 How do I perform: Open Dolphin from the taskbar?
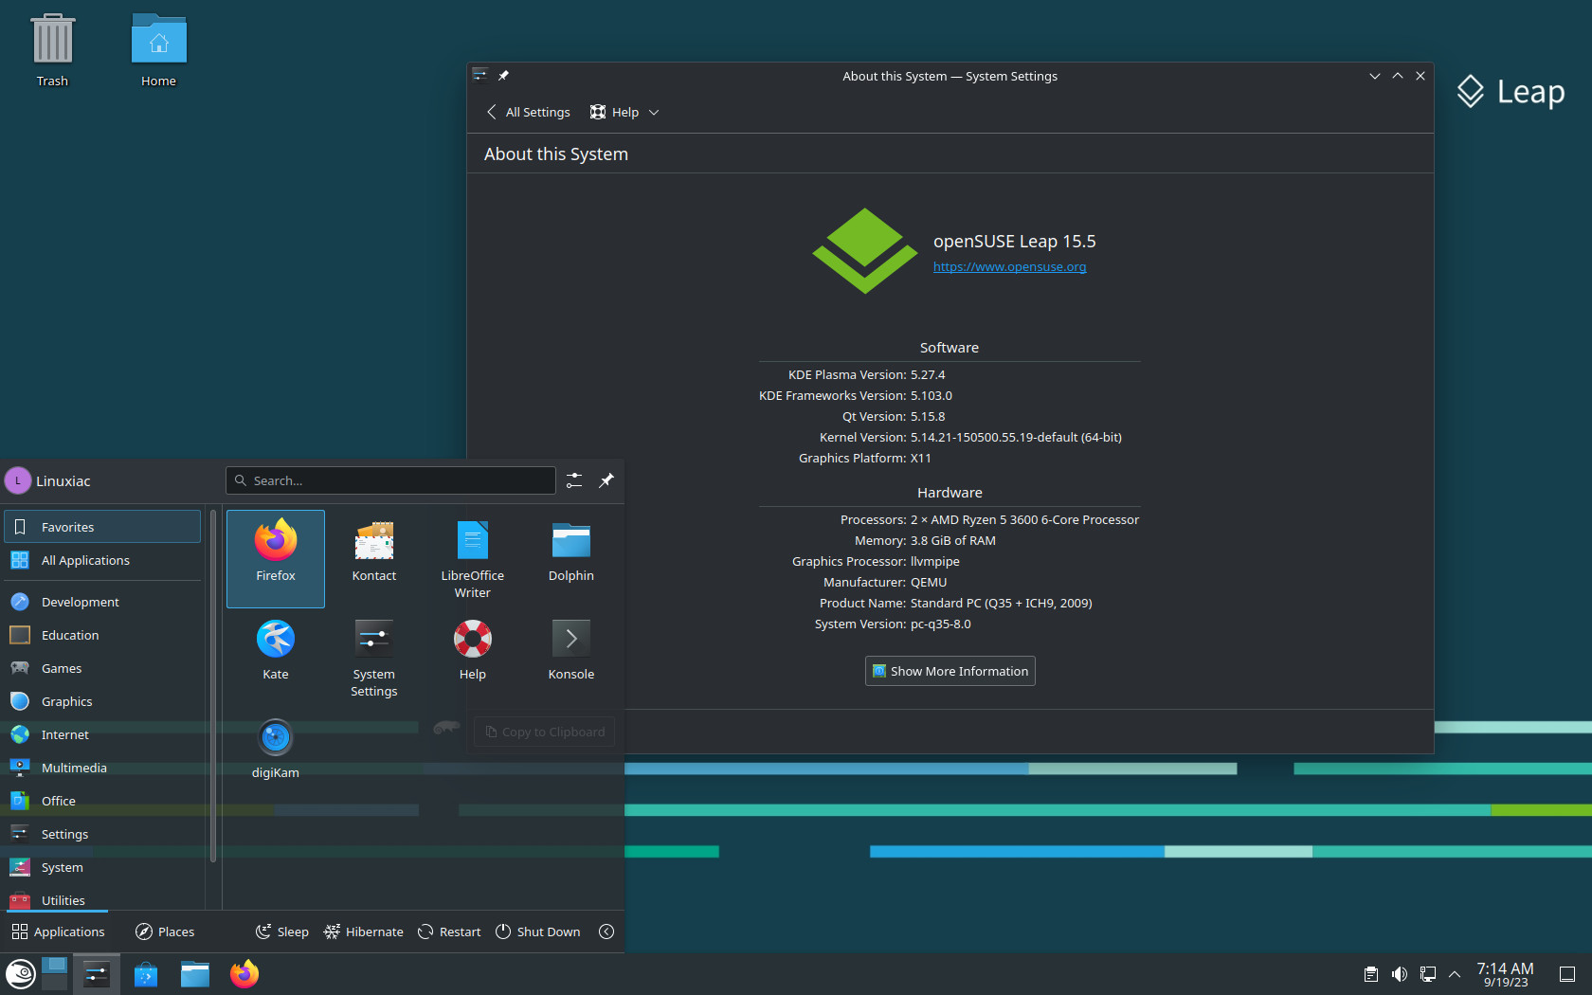(x=195, y=974)
